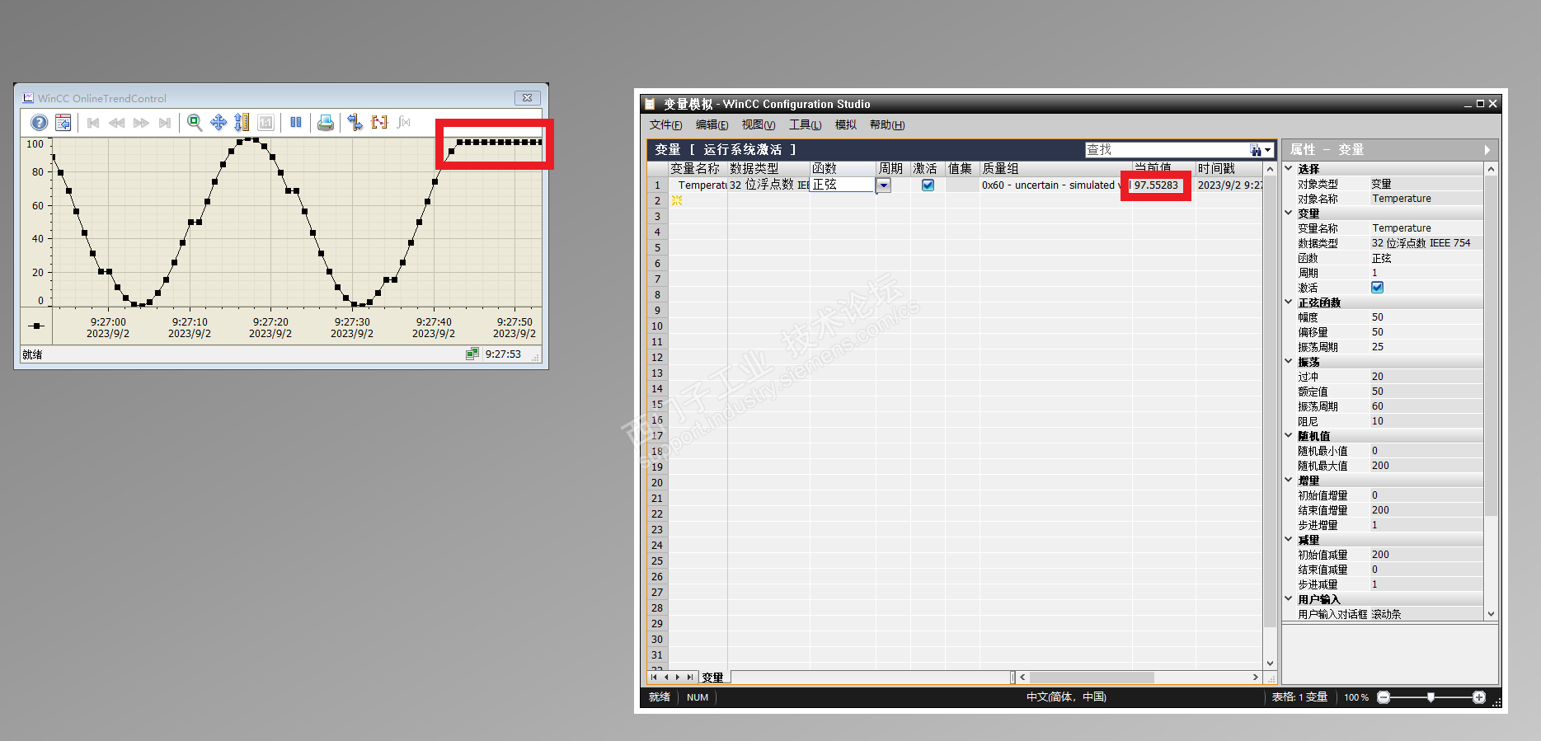1541x741 pixels.
Task: Open the 模拟 menu
Action: [x=846, y=125]
